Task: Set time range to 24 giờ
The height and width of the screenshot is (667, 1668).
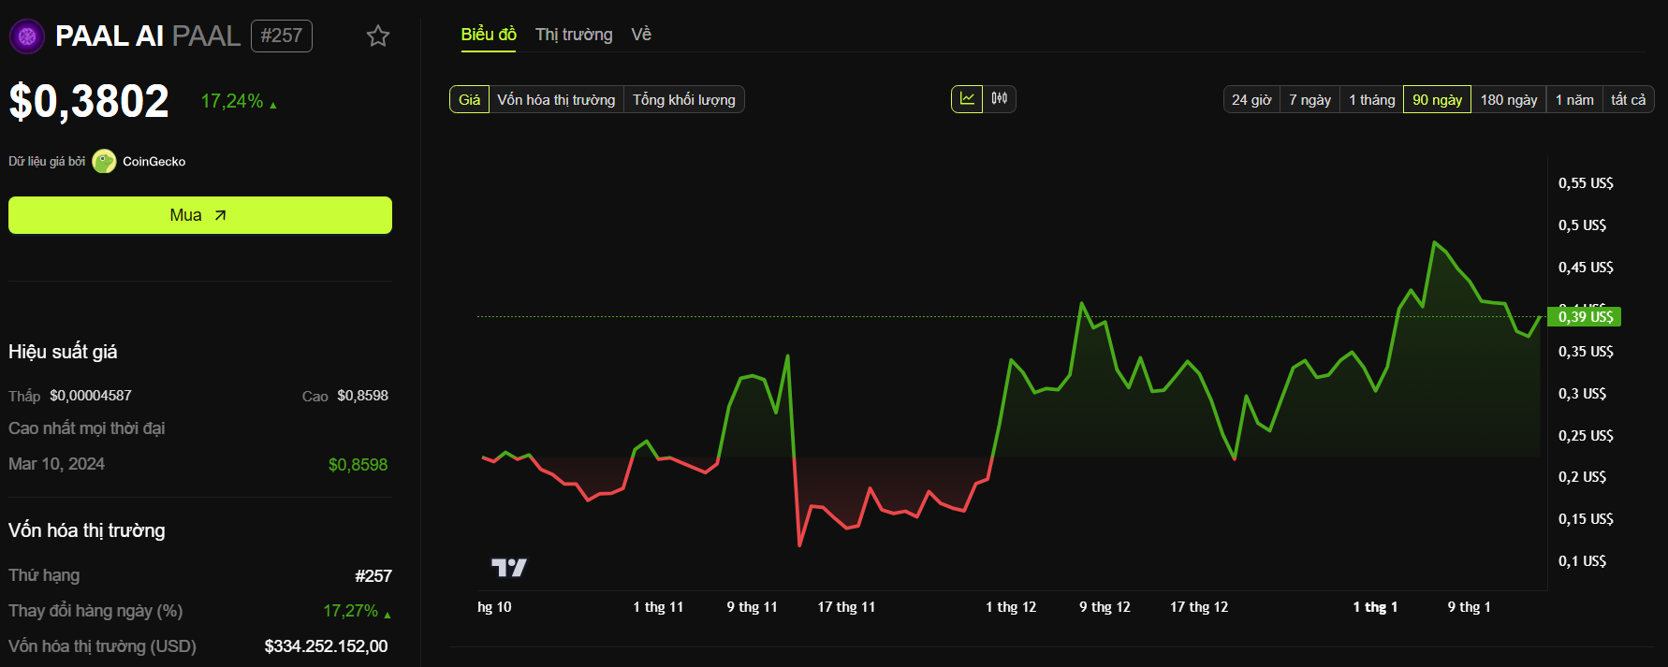Action: click(x=1251, y=100)
